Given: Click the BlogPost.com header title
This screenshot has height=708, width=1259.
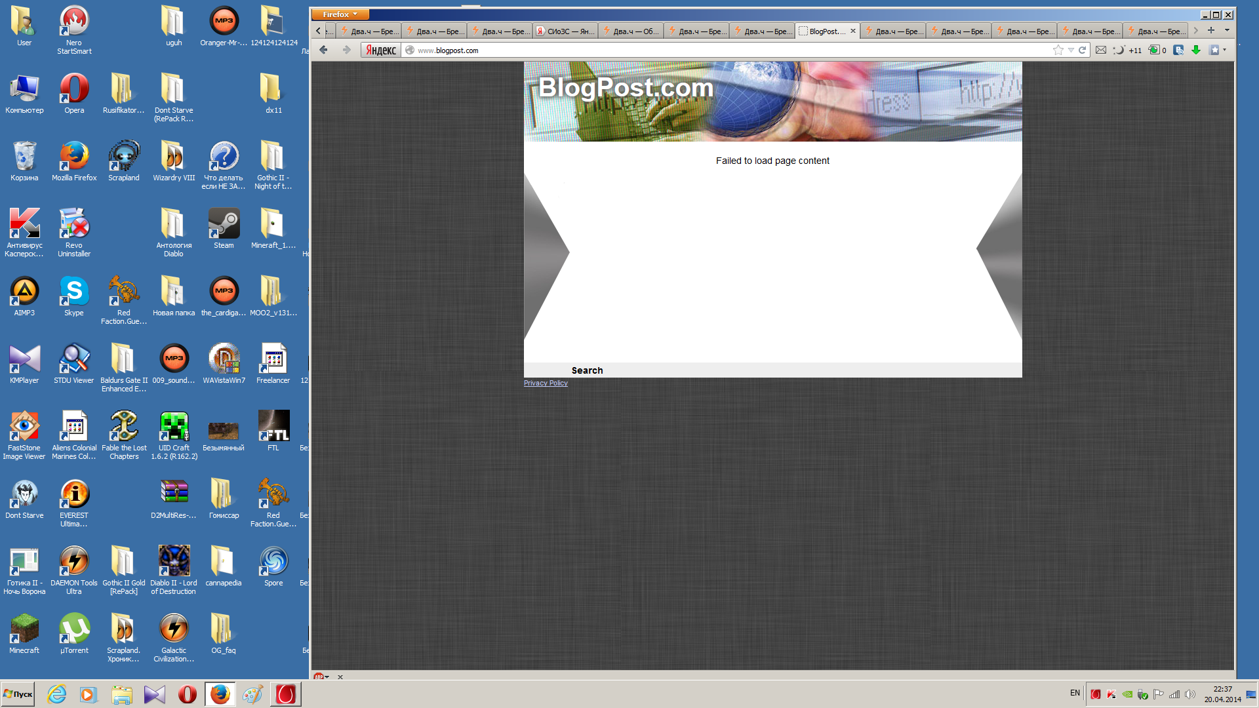Looking at the screenshot, I should [x=626, y=88].
